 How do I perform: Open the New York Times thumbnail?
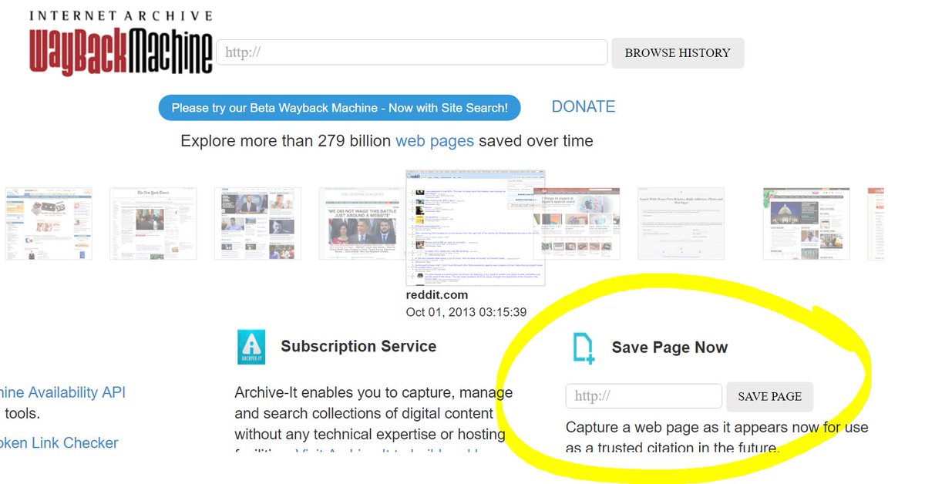[x=153, y=223]
